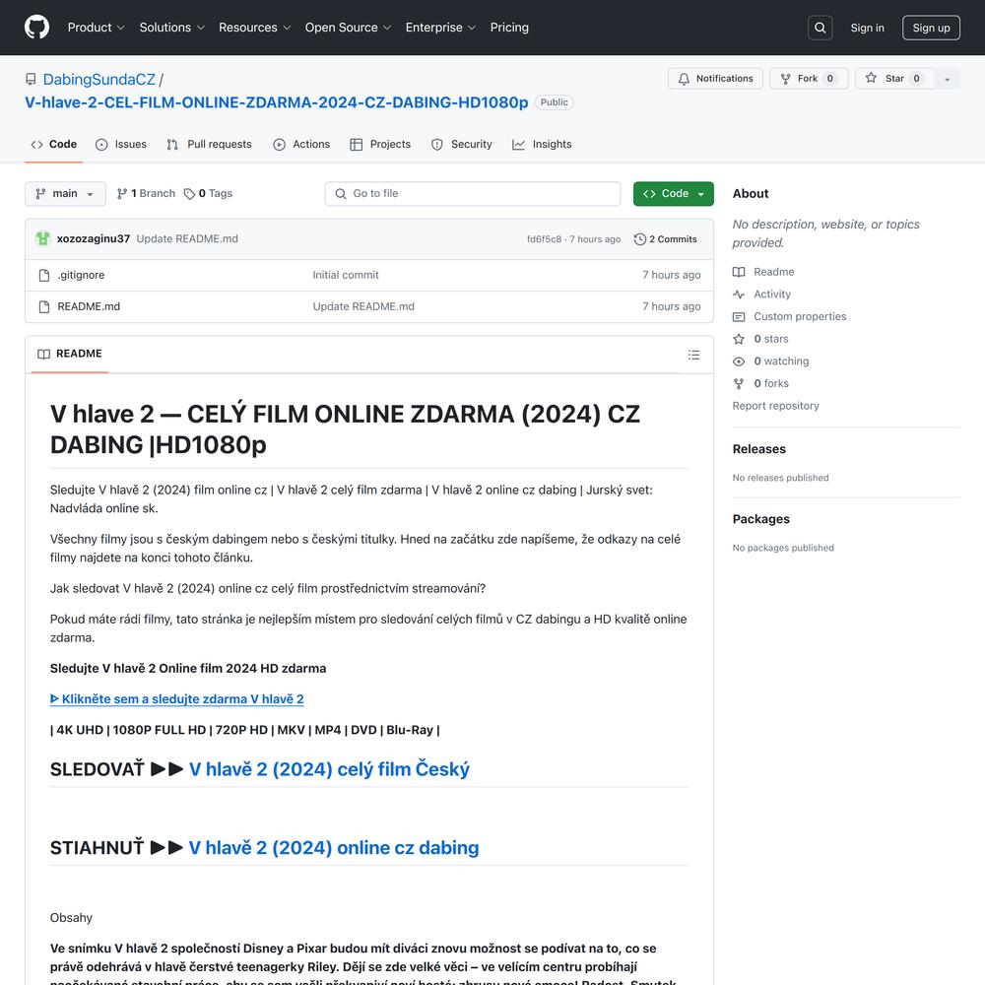View the 2 Commits history
Screen dimensions: 985x985
coord(665,239)
